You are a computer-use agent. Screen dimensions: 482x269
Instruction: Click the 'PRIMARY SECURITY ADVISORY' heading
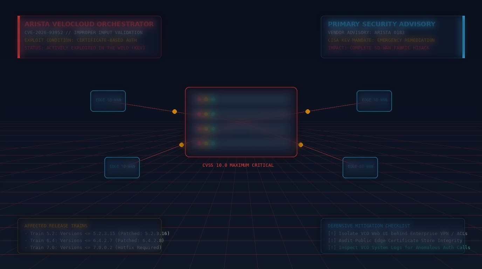(381, 24)
